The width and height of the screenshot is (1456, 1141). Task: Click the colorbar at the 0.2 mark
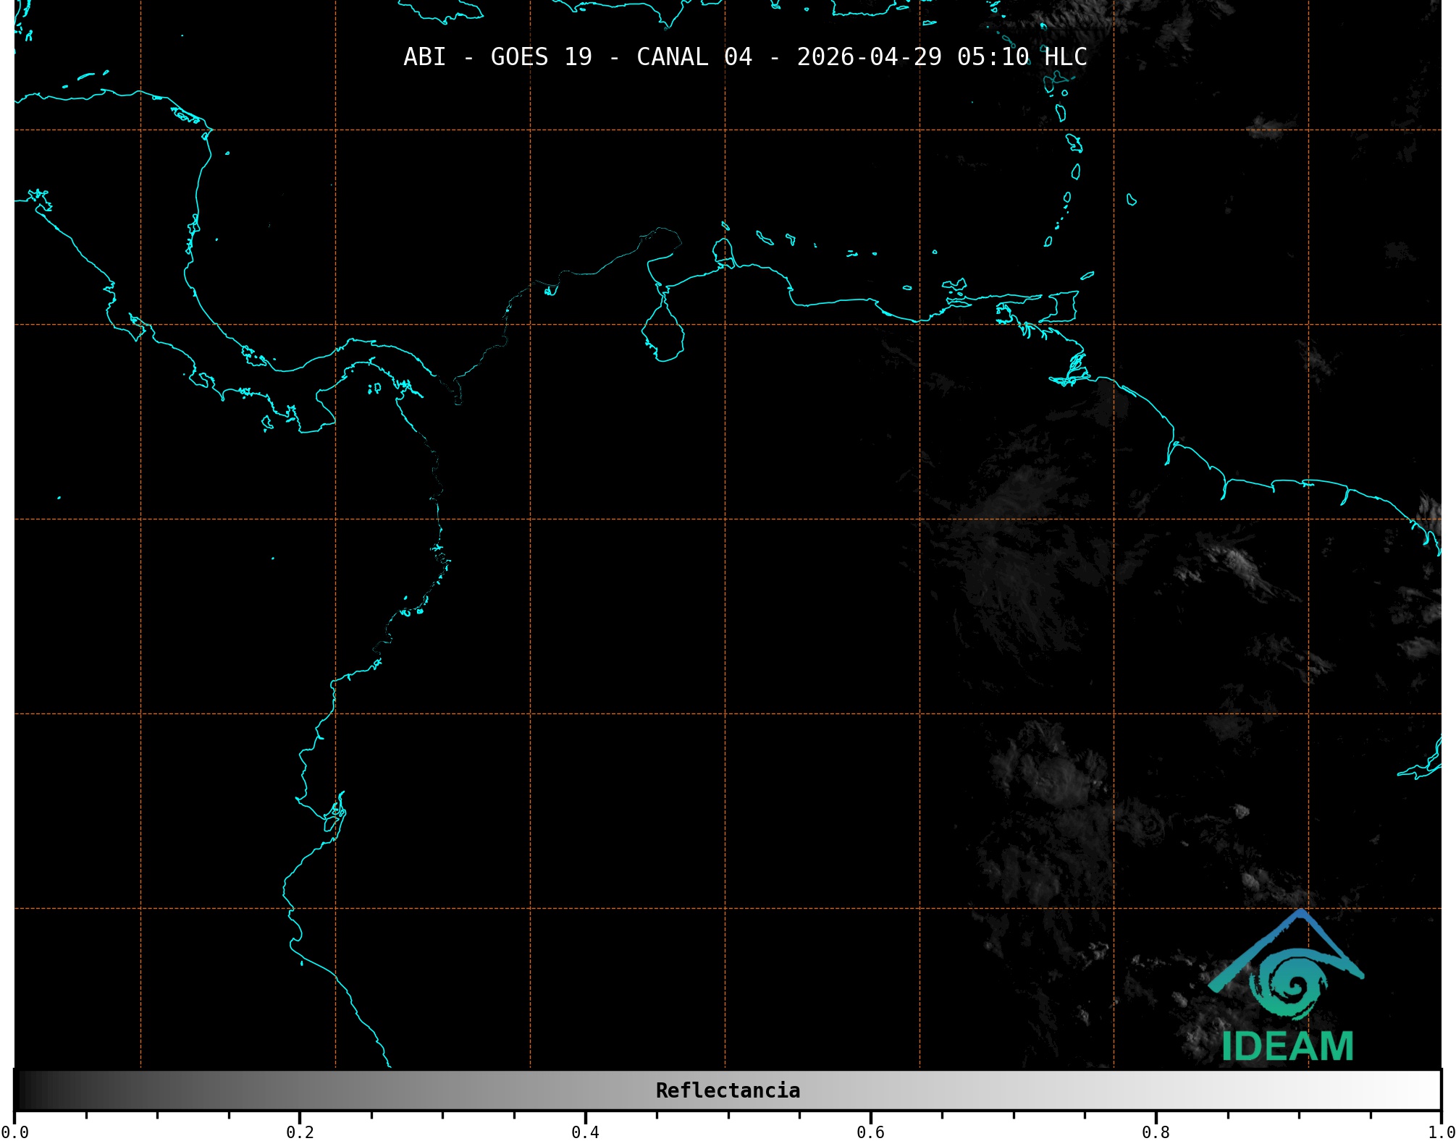tap(300, 1090)
